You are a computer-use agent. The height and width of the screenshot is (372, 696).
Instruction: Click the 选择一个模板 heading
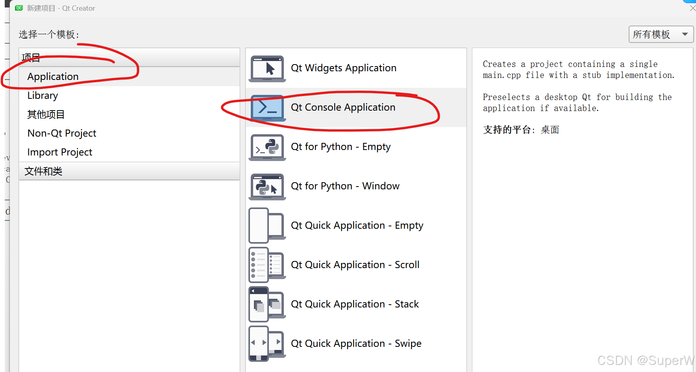[49, 35]
